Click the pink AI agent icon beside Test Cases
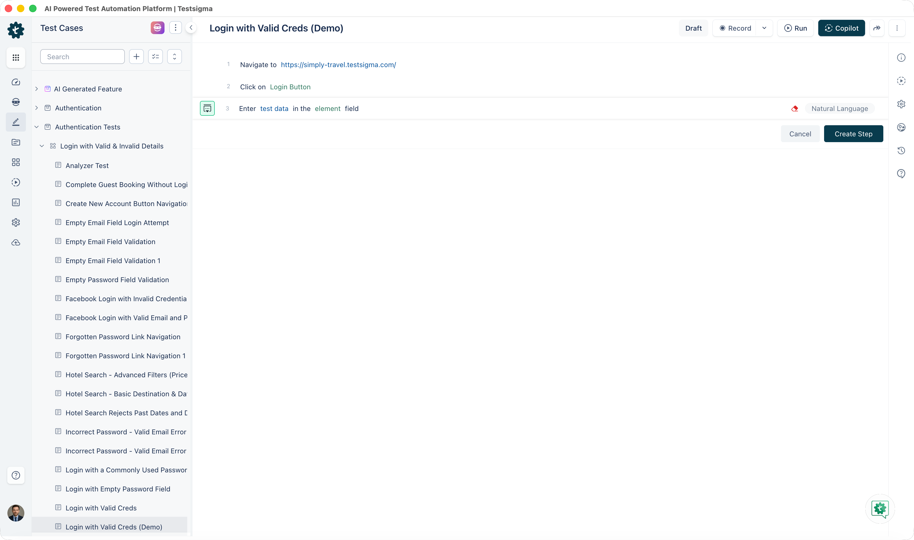 click(x=157, y=28)
